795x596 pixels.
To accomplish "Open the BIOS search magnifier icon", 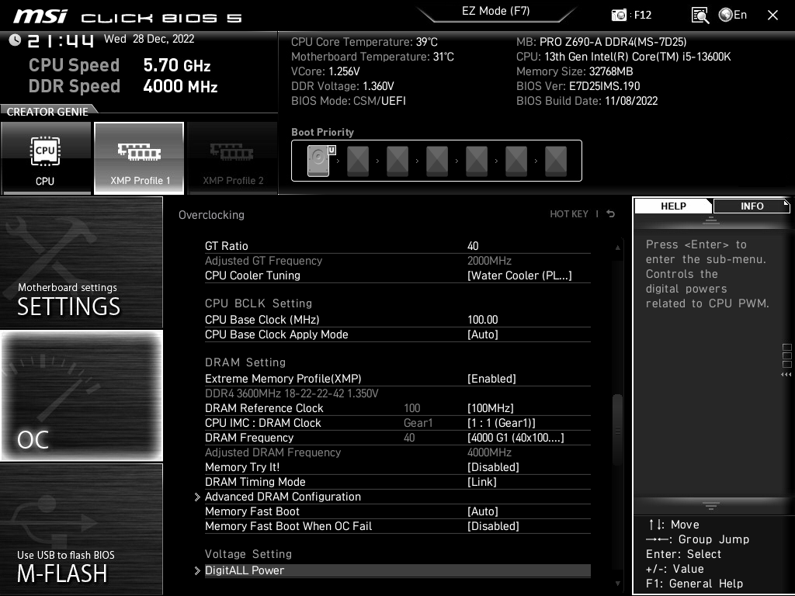I will [700, 15].
